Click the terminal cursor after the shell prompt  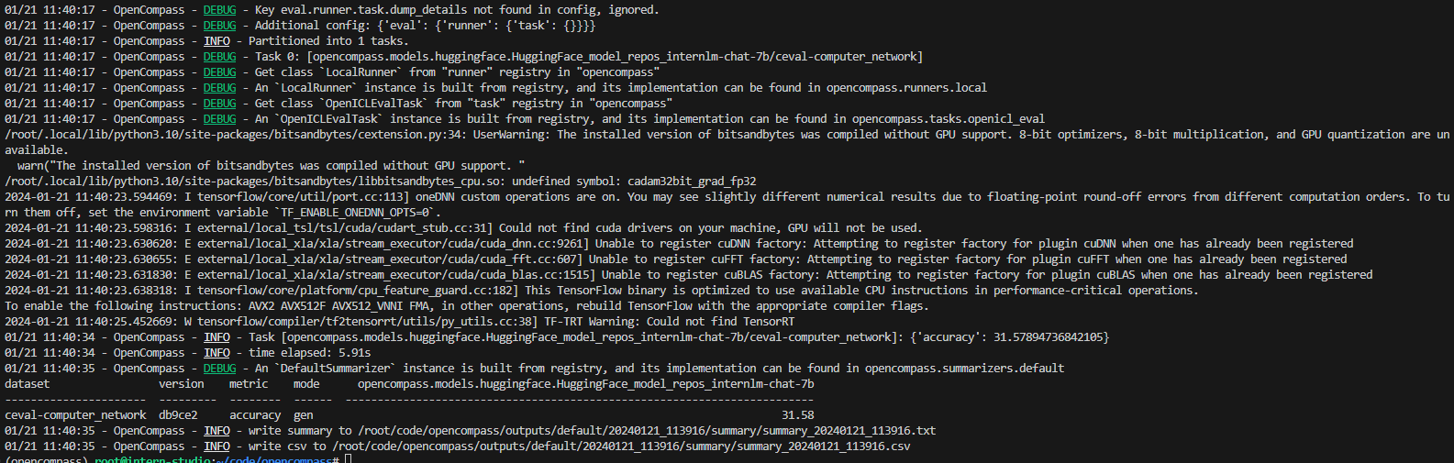pyautogui.click(x=348, y=458)
